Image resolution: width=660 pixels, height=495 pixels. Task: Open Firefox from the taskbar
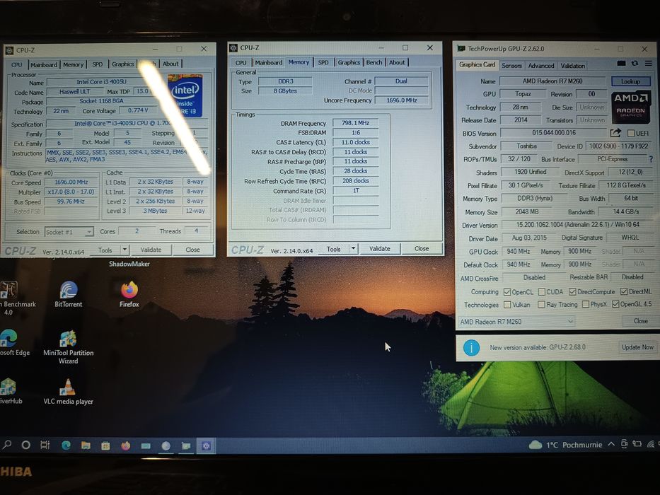[x=125, y=445]
